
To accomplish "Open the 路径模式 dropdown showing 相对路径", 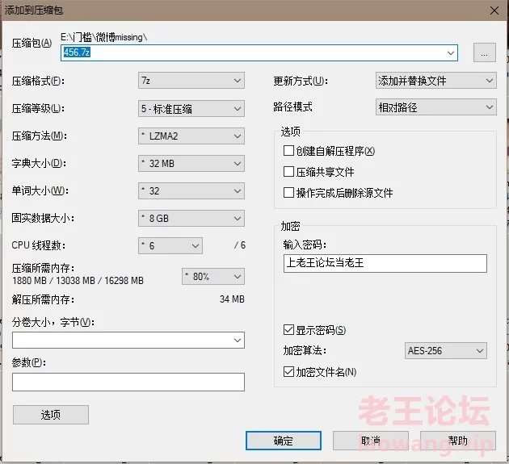I will tap(436, 107).
